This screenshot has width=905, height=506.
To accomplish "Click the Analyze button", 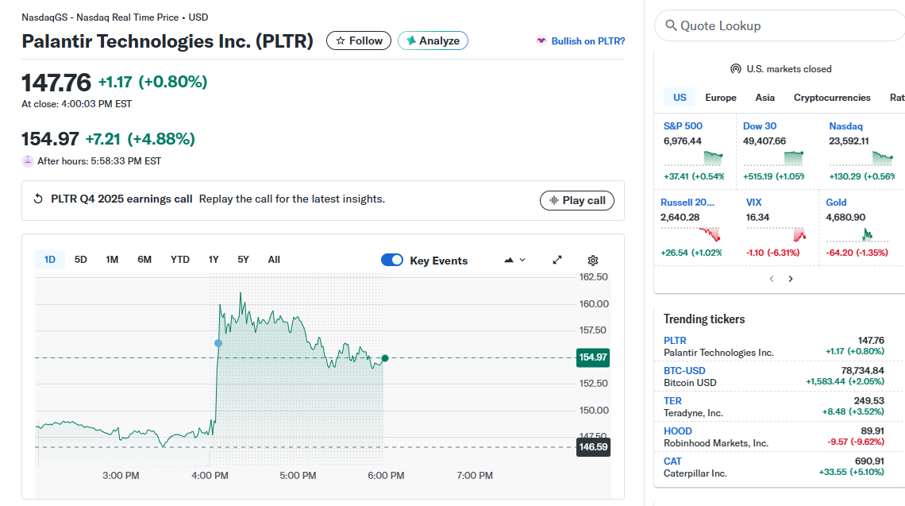I will point(433,41).
